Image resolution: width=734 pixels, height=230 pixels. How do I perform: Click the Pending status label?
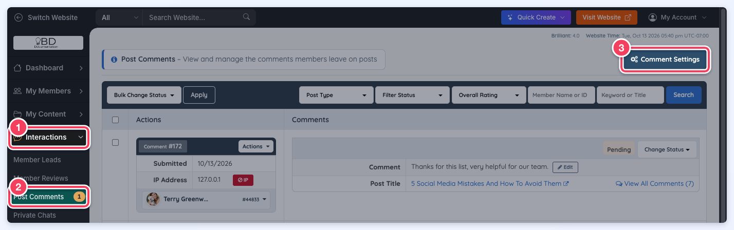pyautogui.click(x=619, y=149)
